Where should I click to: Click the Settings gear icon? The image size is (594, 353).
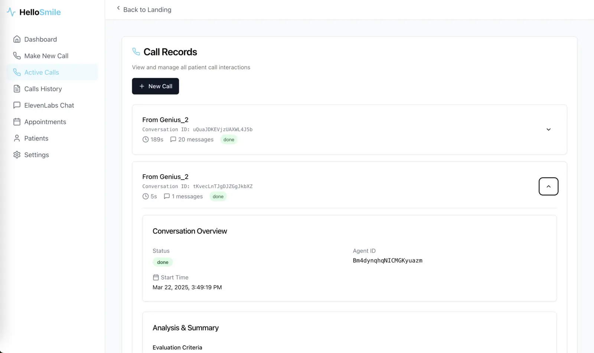coord(17,155)
